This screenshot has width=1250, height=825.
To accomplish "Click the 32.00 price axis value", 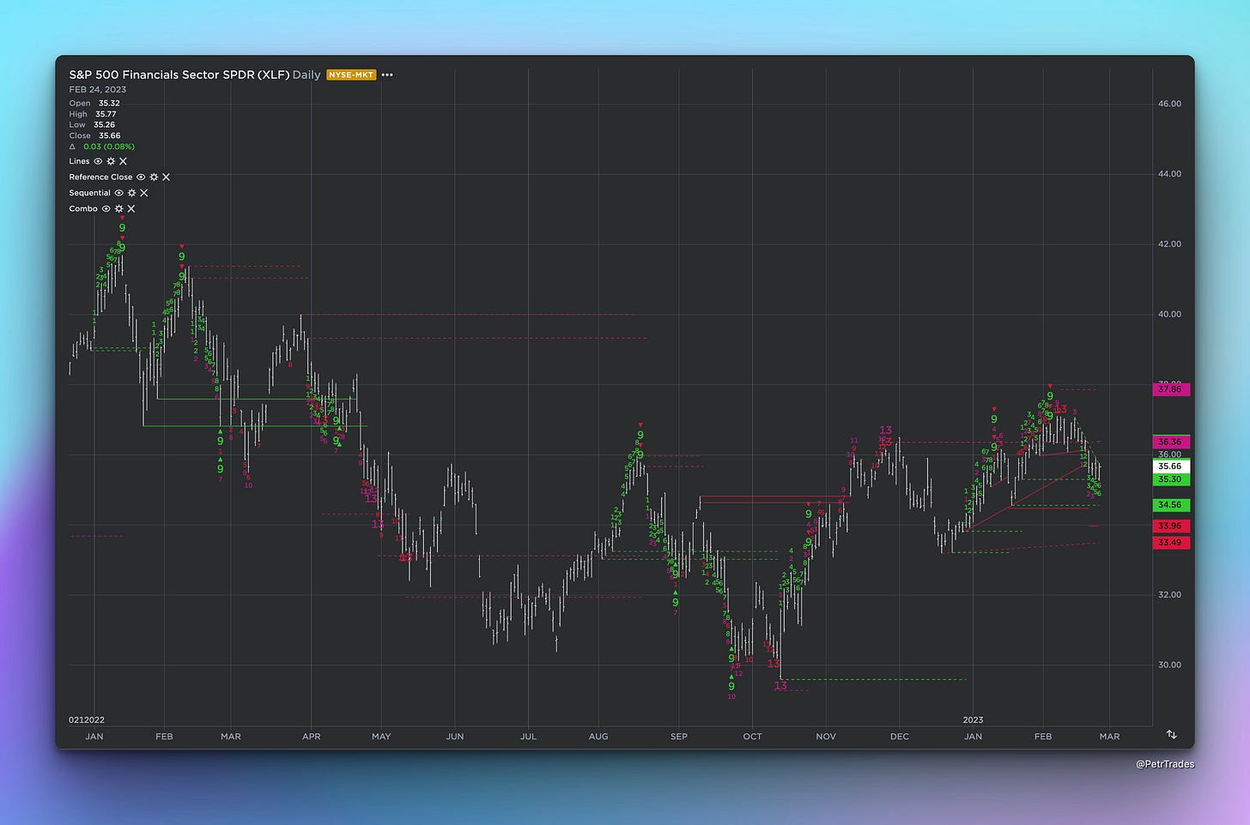I will pyautogui.click(x=1169, y=595).
